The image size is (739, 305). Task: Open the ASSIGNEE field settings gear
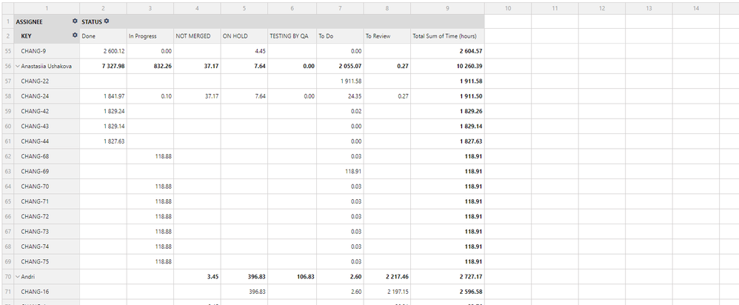75,21
